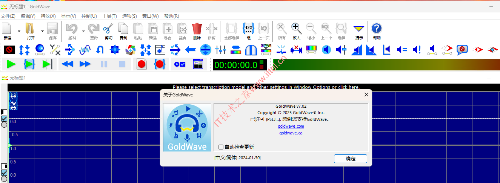
Task: Click play selection button with braces
Action: pyautogui.click(x=29, y=64)
